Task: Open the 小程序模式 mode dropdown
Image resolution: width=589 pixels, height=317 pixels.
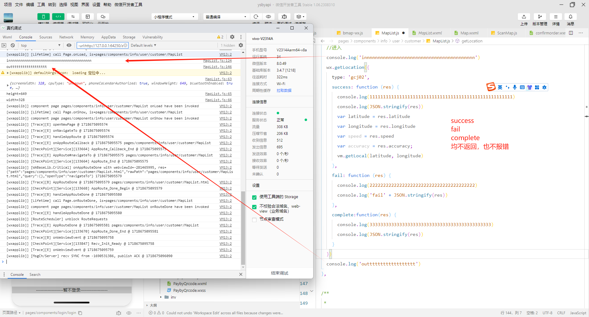Action: pyautogui.click(x=174, y=17)
